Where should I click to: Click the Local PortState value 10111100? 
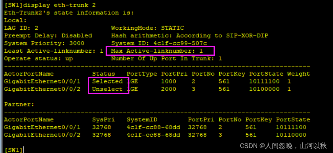(x=264, y=82)
